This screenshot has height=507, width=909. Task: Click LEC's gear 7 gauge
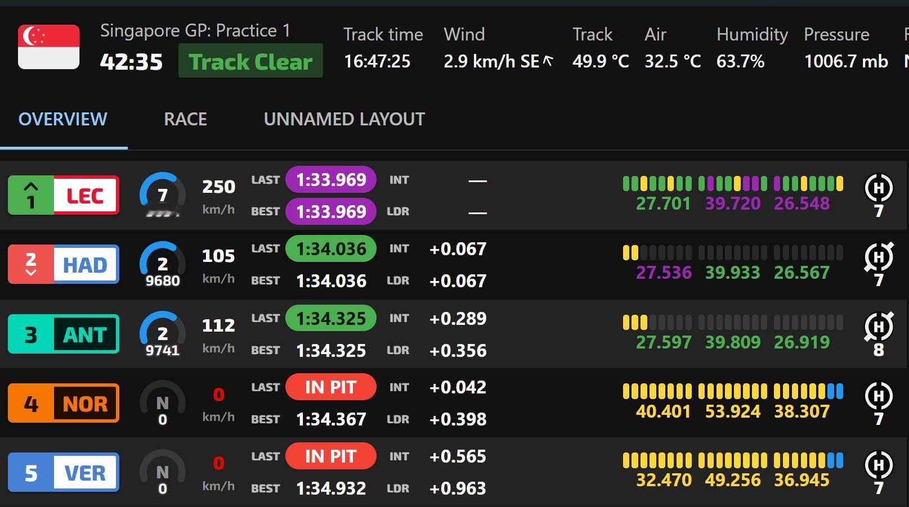pos(163,195)
